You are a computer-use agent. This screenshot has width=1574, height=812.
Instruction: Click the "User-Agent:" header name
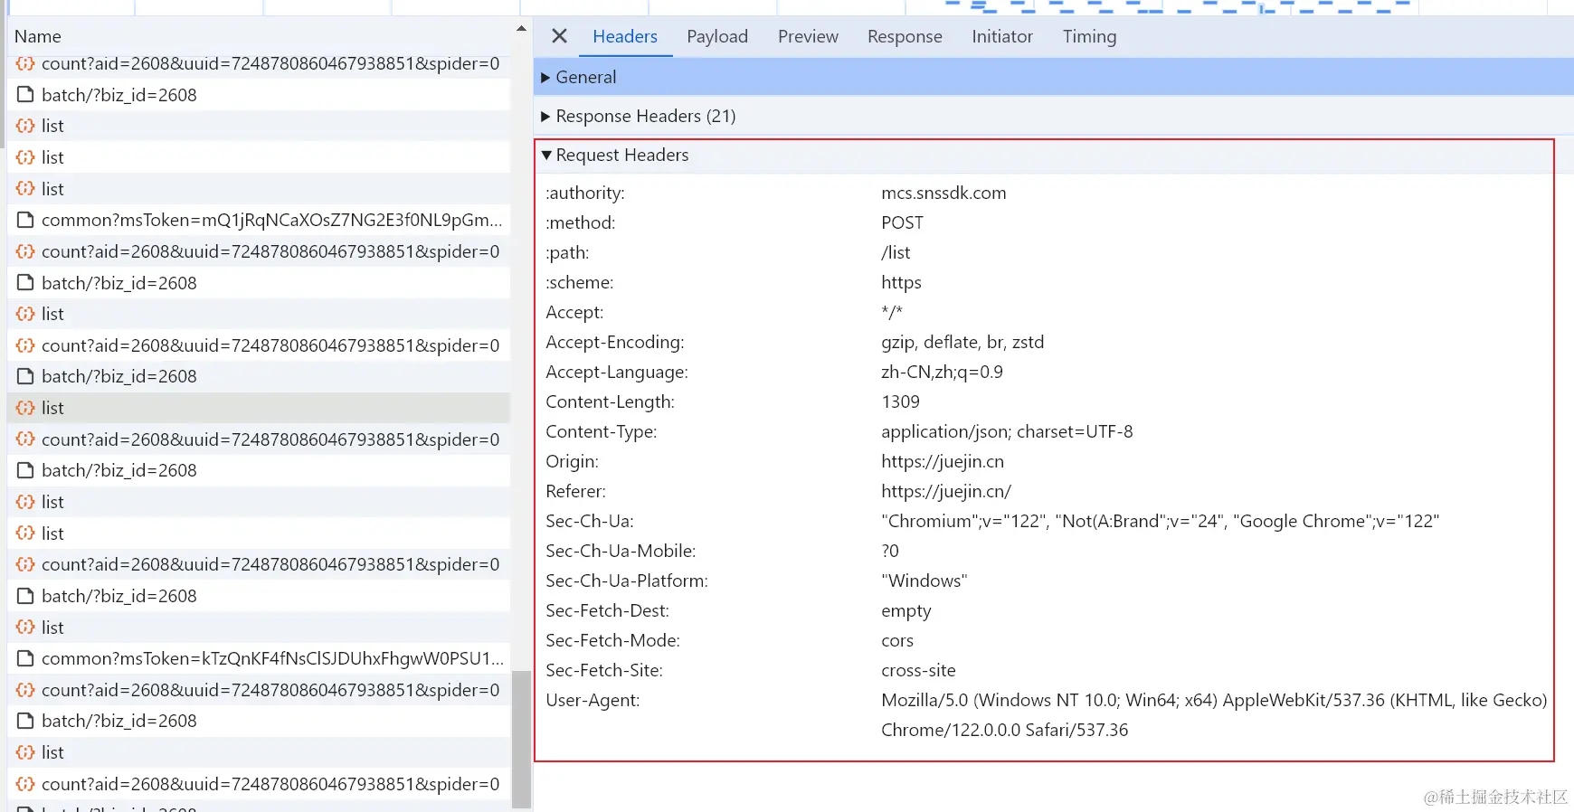[x=593, y=700]
